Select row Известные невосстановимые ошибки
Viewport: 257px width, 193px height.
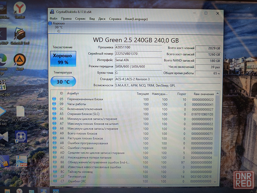pyautogui.click(x=132, y=167)
